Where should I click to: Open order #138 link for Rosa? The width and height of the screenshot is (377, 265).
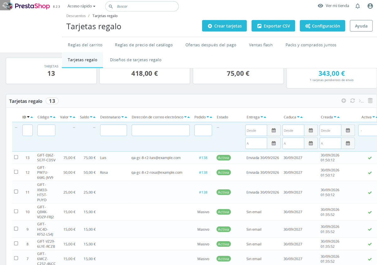coord(203,172)
